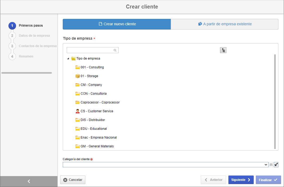
Task: Click person icon of CS - Customer Service
Action: [78, 111]
